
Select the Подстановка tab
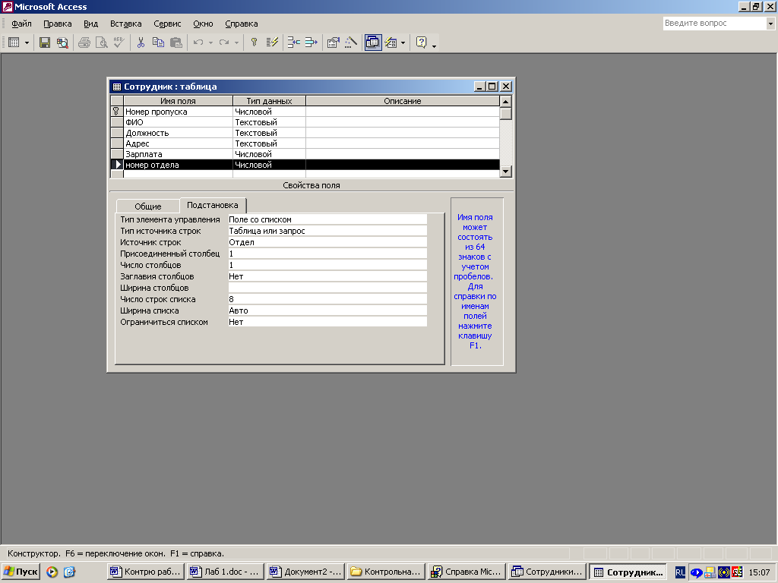click(x=213, y=205)
